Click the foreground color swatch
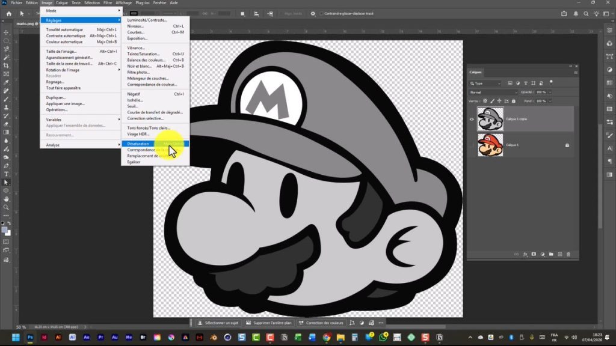 (x=4, y=230)
